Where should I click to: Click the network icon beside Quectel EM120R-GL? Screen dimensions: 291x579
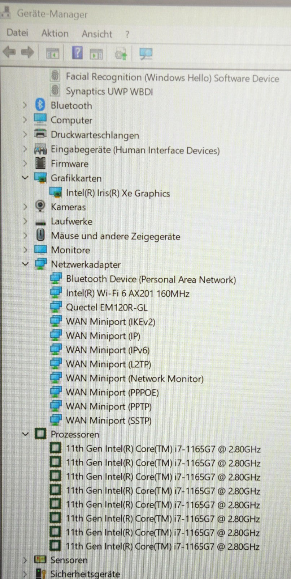pos(55,307)
